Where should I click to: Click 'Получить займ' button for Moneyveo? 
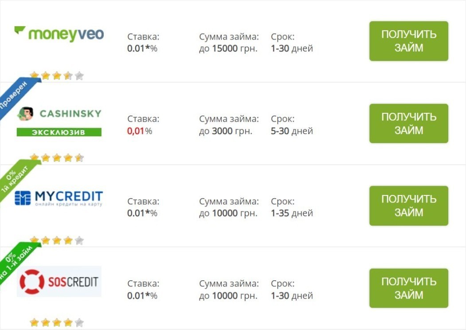[409, 41]
